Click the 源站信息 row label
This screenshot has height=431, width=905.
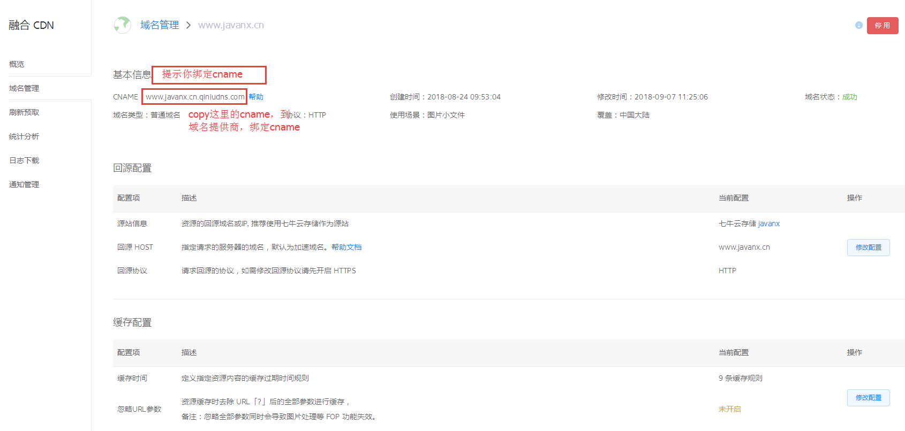pos(132,224)
